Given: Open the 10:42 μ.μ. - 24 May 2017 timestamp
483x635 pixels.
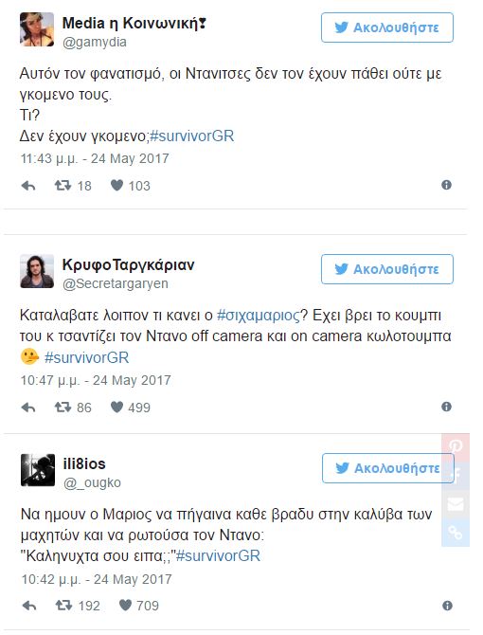Looking at the screenshot, I should pyautogui.click(x=97, y=579).
